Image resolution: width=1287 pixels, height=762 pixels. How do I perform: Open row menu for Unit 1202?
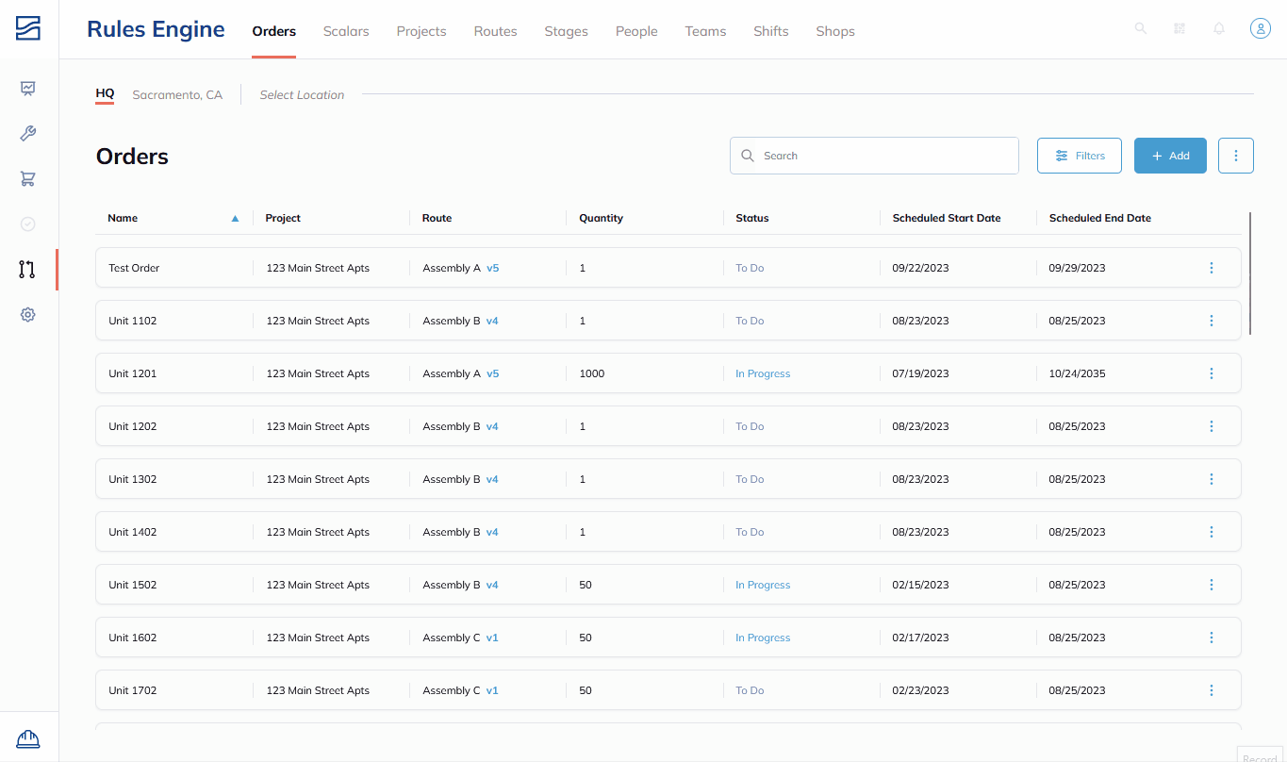click(x=1212, y=426)
